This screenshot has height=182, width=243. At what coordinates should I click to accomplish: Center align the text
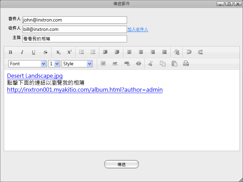(141, 52)
